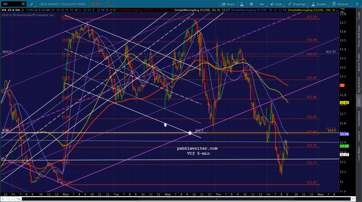Open the Live News sidebar tab

(x=359, y=154)
